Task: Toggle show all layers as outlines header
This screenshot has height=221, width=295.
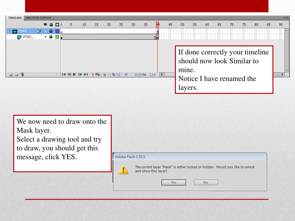Action: point(57,25)
